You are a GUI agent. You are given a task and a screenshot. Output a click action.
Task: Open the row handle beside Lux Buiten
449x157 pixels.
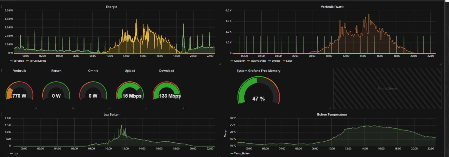2,114
